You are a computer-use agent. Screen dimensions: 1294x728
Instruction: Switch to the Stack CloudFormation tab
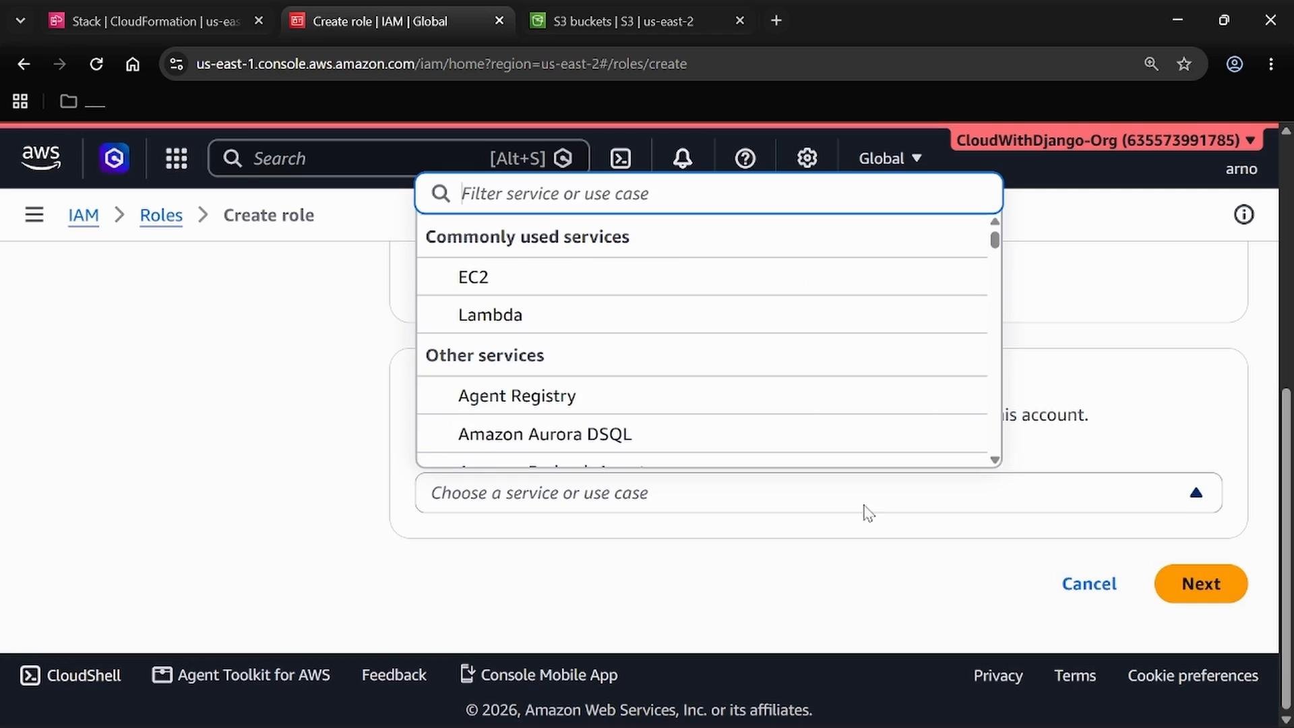[156, 21]
